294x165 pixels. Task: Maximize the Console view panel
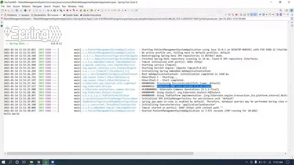point(288,14)
